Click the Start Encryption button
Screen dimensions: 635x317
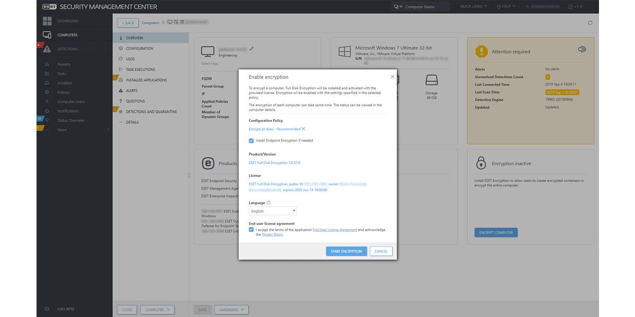point(346,251)
